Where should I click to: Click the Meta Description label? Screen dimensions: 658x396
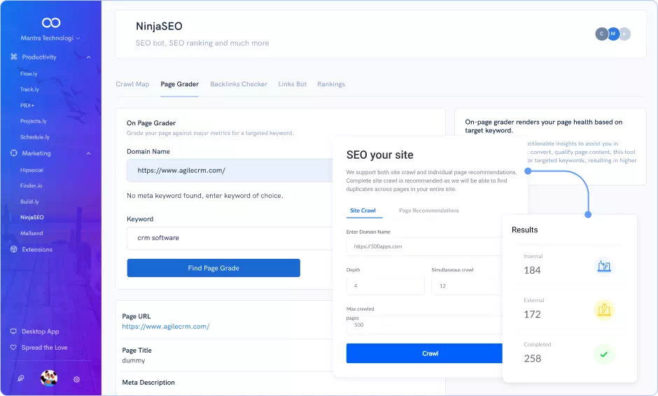[x=148, y=383]
